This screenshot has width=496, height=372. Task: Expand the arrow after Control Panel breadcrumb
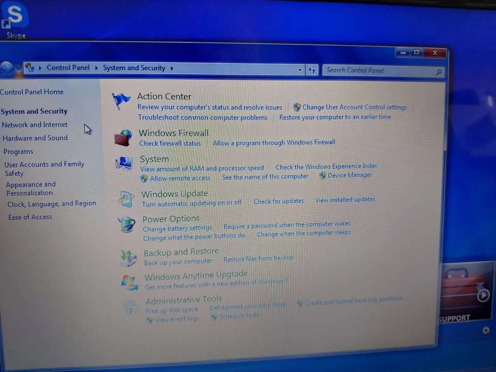pos(96,68)
